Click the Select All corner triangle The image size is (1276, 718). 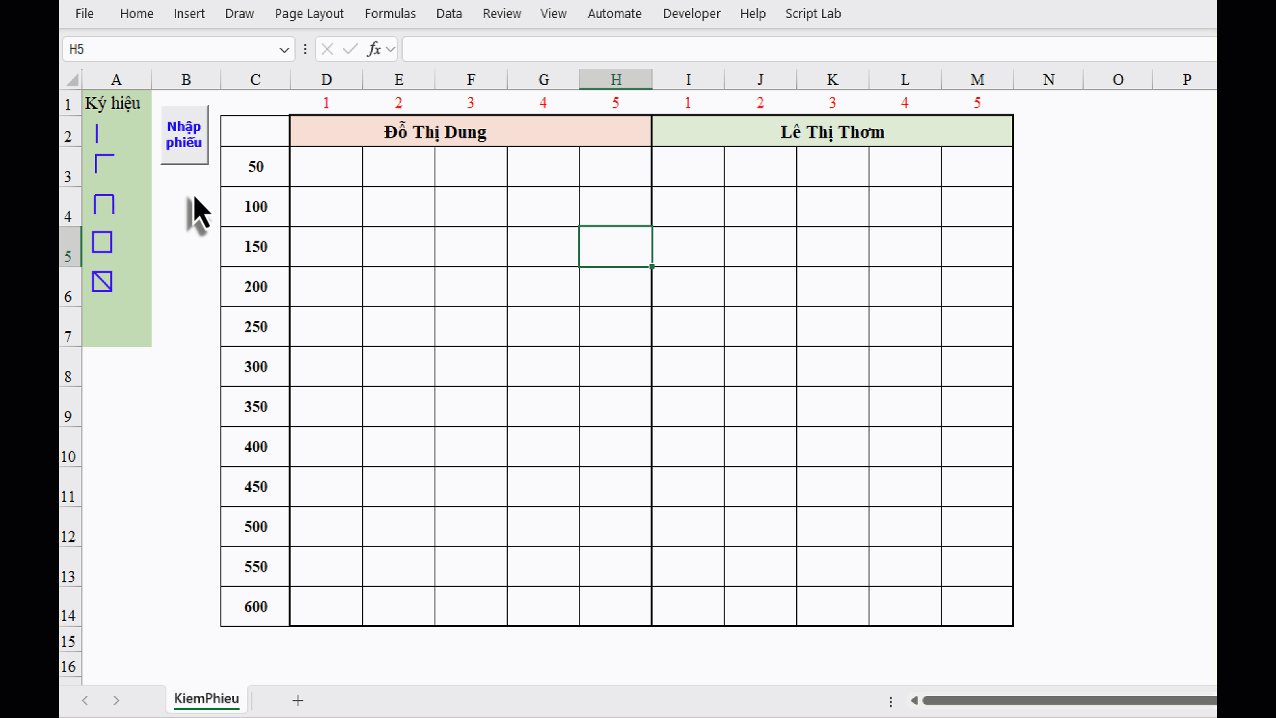click(x=72, y=80)
